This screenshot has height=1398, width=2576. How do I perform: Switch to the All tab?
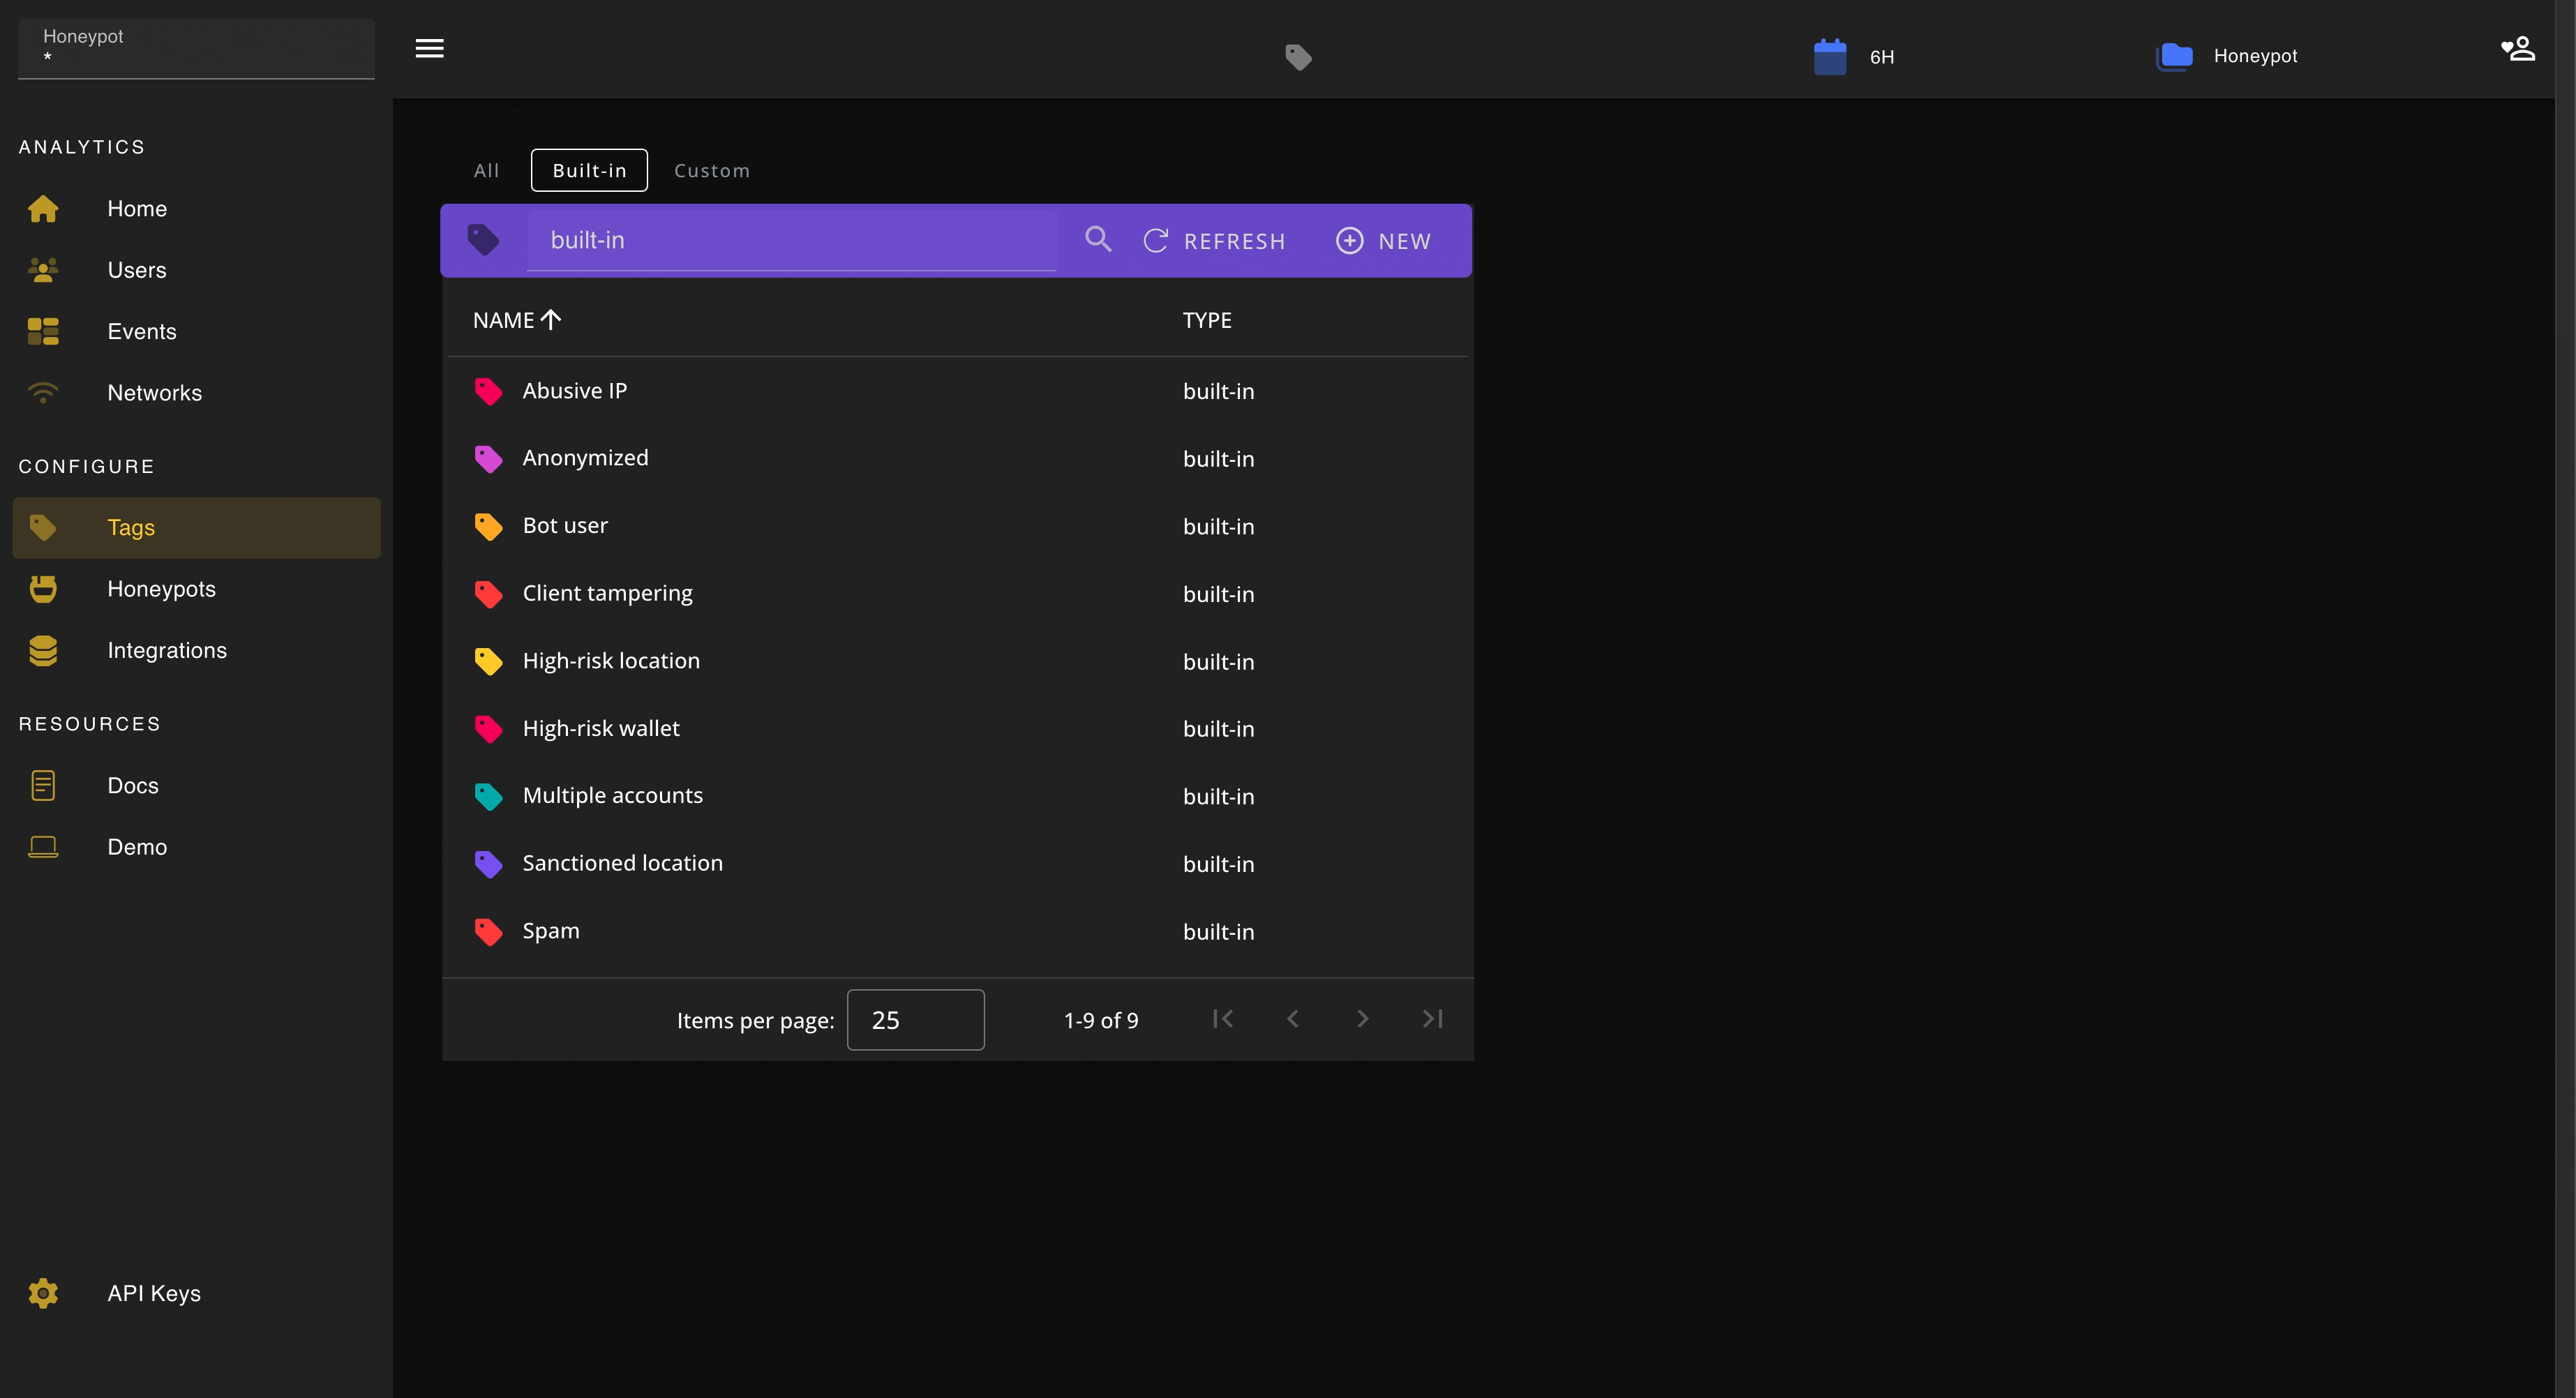(486, 170)
